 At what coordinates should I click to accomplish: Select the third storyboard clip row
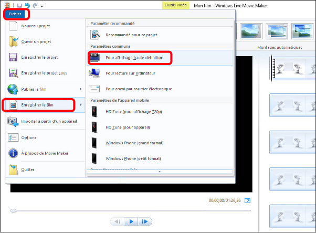click(292, 142)
